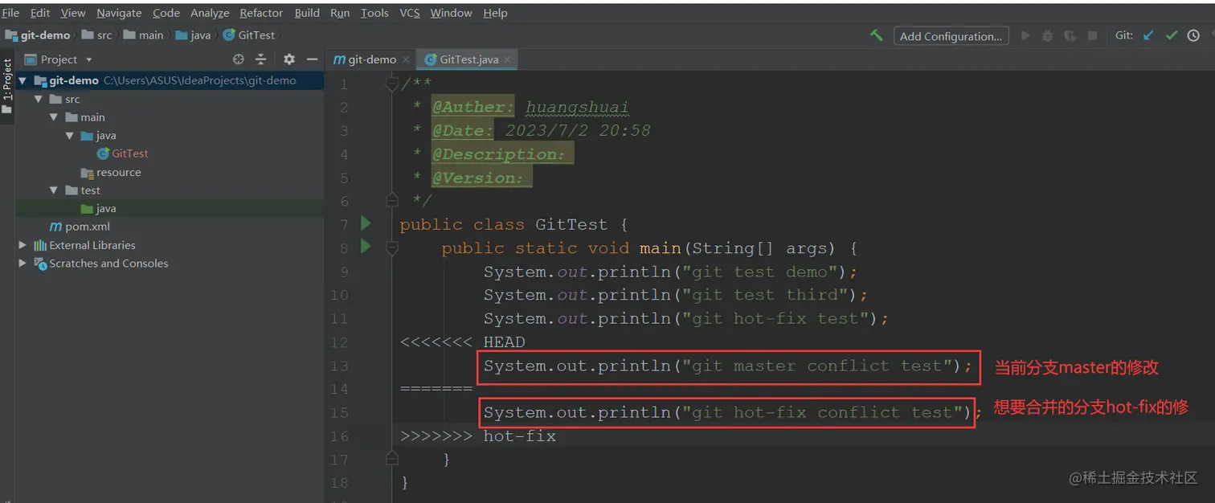Click the crosshair Locate icon in Project panel

coord(239,59)
